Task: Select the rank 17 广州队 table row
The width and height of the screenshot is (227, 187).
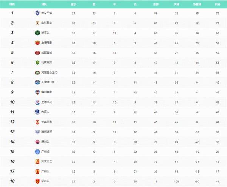Action: [x=113, y=172]
